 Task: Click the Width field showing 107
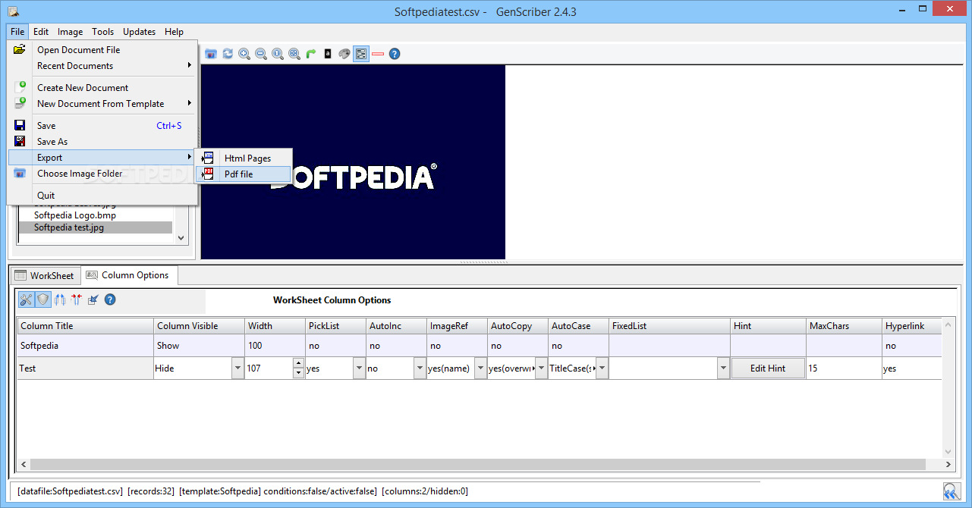tap(269, 368)
